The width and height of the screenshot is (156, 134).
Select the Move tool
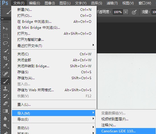tap(5, 28)
